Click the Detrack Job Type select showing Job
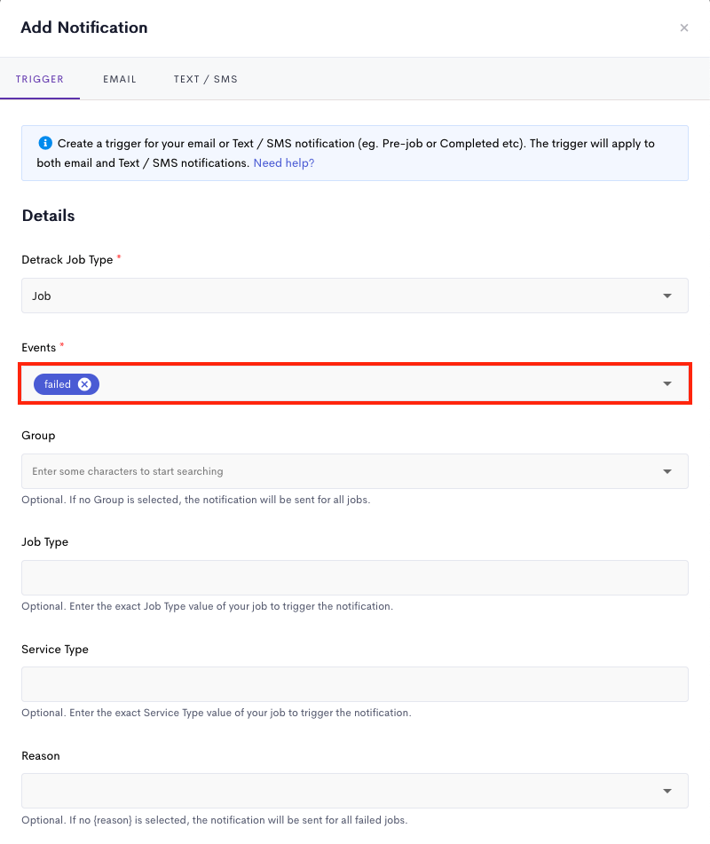Screen dimensions: 710x844 coord(355,296)
